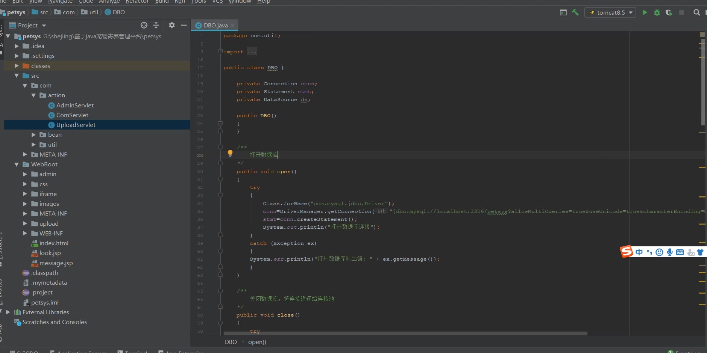Open Sogou soft keyboard icon

click(x=680, y=252)
